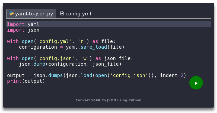
Task: Click the 'w' mode string
Action: (x=85, y=58)
